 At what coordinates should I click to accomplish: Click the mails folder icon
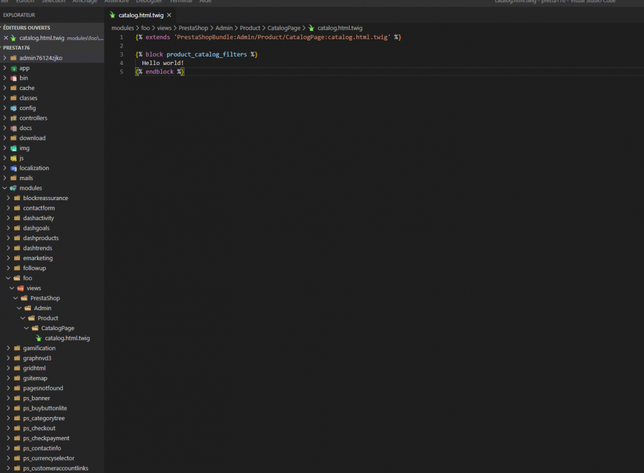pyautogui.click(x=14, y=178)
